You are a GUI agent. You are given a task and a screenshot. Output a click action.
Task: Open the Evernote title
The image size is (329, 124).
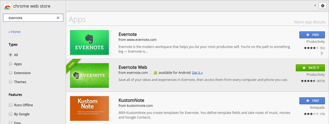(128, 34)
